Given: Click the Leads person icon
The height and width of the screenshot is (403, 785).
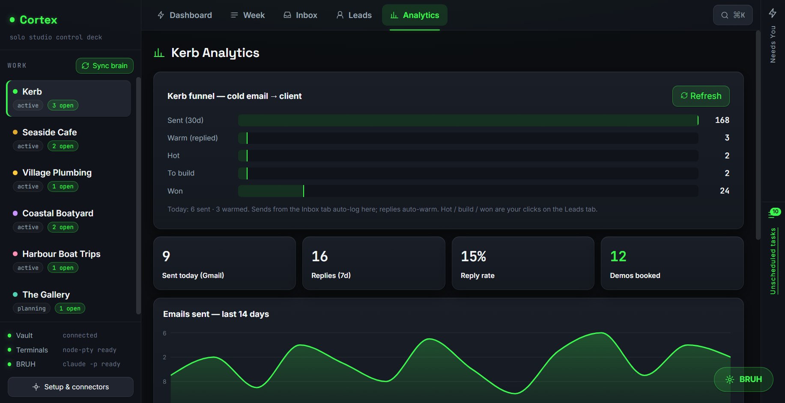Looking at the screenshot, I should click(x=340, y=15).
